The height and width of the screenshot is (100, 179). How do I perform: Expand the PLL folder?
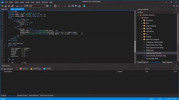click(142, 34)
